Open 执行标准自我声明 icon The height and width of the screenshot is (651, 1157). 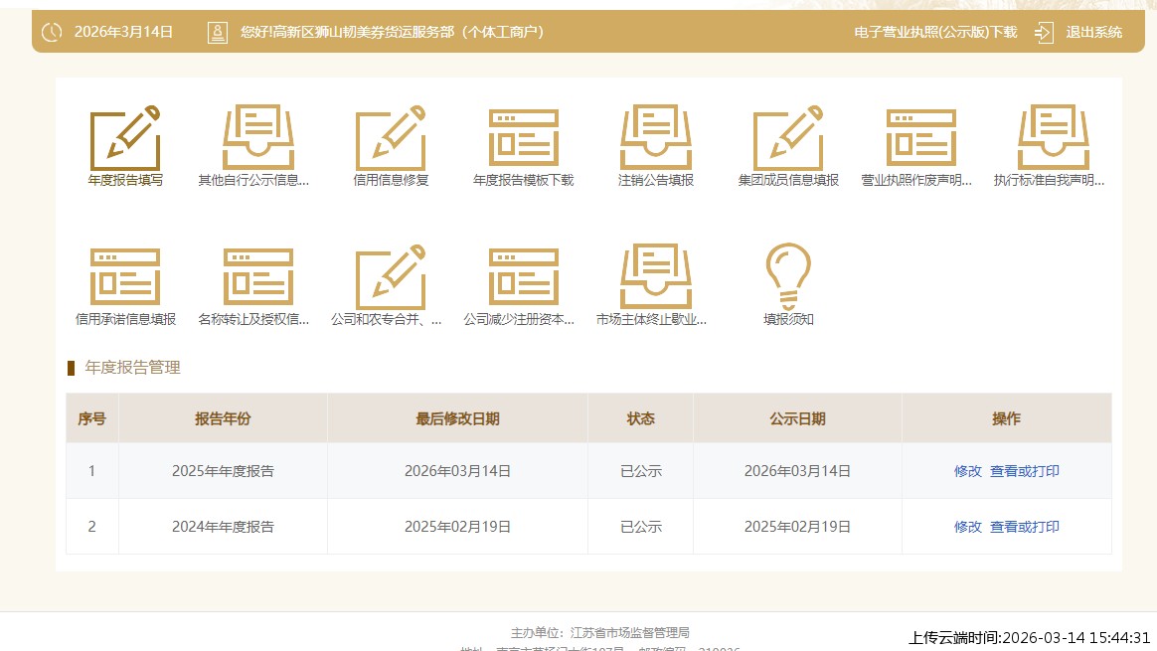pos(1053,138)
